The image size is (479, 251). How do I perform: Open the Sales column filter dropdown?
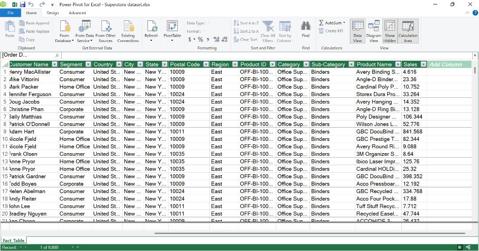click(424, 64)
